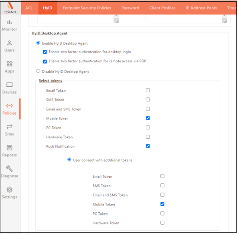Enable the top Email Token checkbox
This screenshot has width=237, height=234.
coord(148,90)
